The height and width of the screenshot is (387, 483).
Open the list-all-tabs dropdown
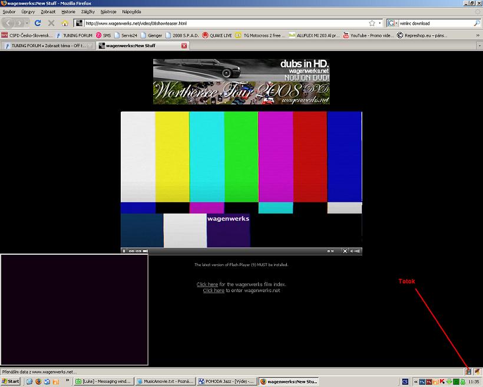pos(479,45)
